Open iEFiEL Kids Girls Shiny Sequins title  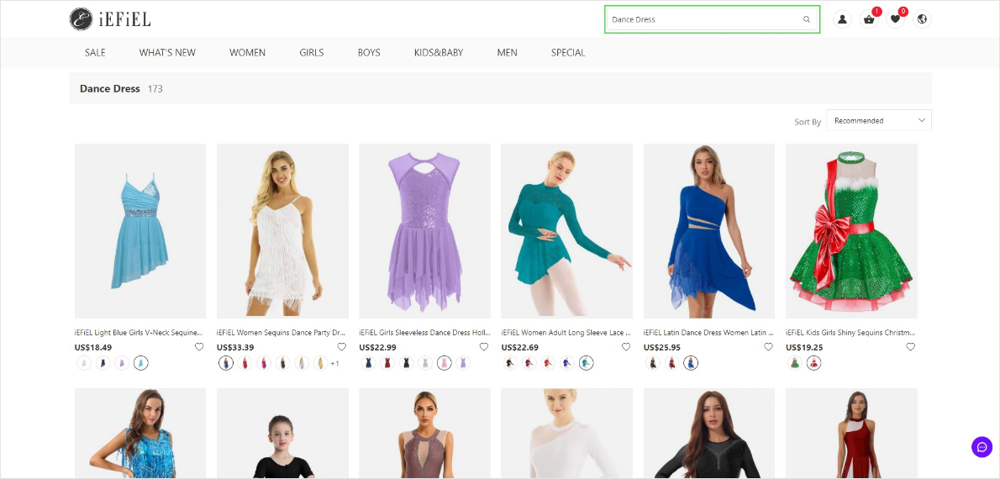(x=850, y=332)
